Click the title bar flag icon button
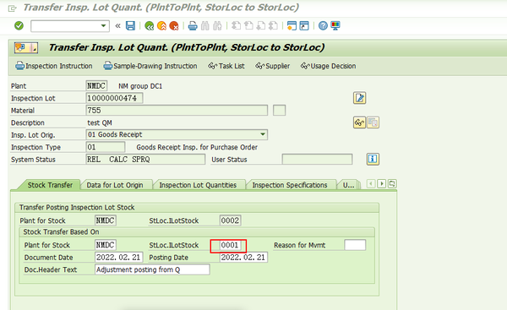Image resolution: width=507 pixels, height=310 pixels. coord(26,48)
